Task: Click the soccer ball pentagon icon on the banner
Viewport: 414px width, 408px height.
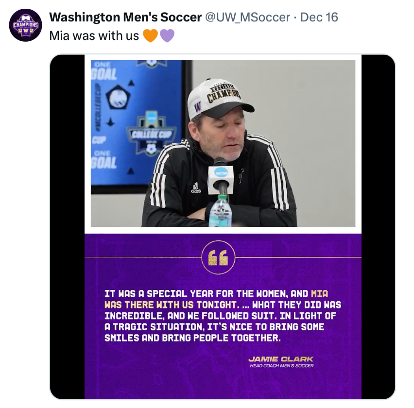Action: [117, 97]
